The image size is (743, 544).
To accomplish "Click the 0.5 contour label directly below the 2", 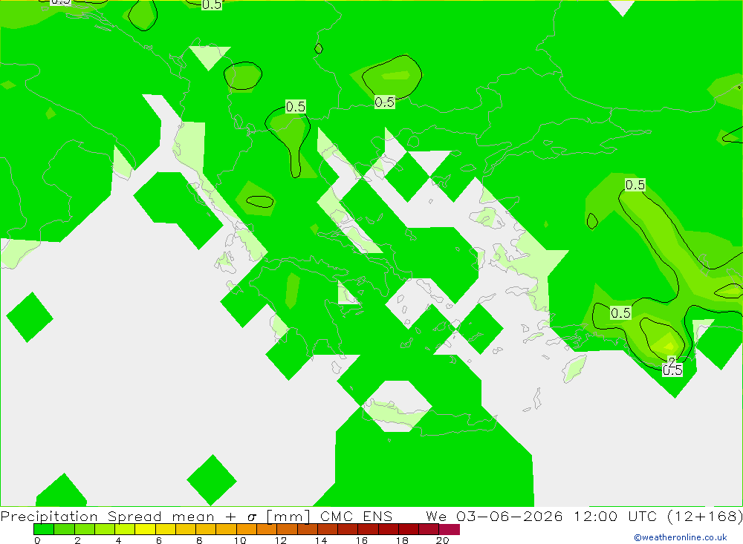I will [x=672, y=370].
